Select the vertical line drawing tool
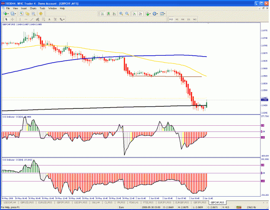The height and width of the screenshot is (210, 270). click(20, 19)
